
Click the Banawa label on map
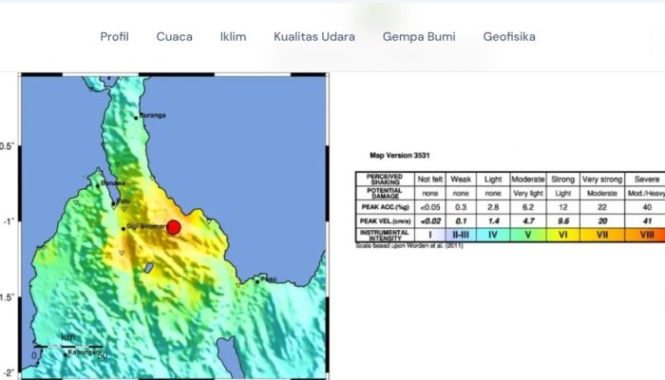[x=114, y=183]
